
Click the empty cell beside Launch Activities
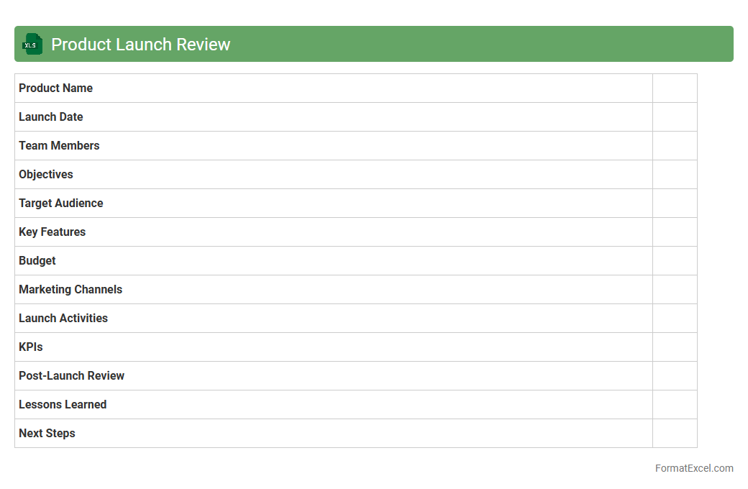[x=675, y=319]
